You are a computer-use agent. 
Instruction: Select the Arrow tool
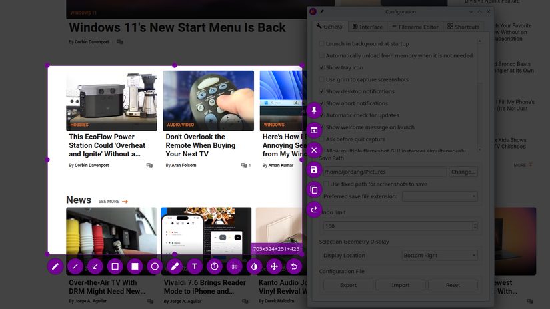click(95, 266)
